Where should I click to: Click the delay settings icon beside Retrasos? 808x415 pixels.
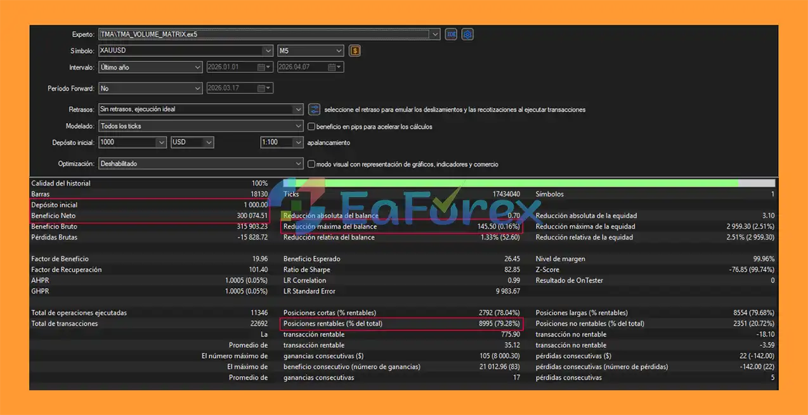(x=314, y=109)
